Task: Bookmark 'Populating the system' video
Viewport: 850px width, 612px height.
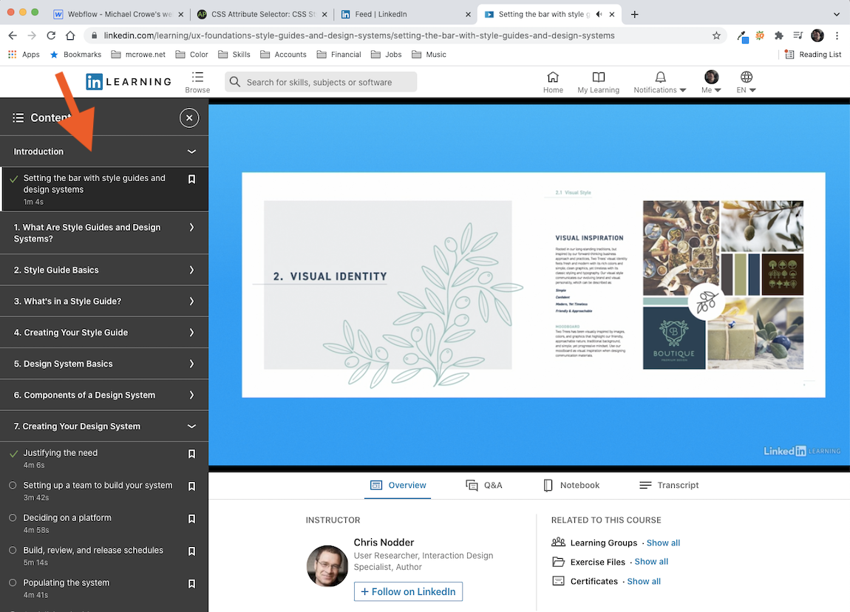Action: pos(191,584)
